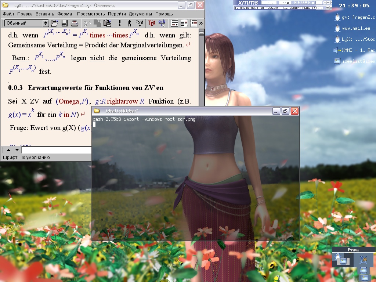The width and height of the screenshot is (376, 282).
Task: Click the minibuffer down arrow in LyX
Action: [x=17, y=150]
